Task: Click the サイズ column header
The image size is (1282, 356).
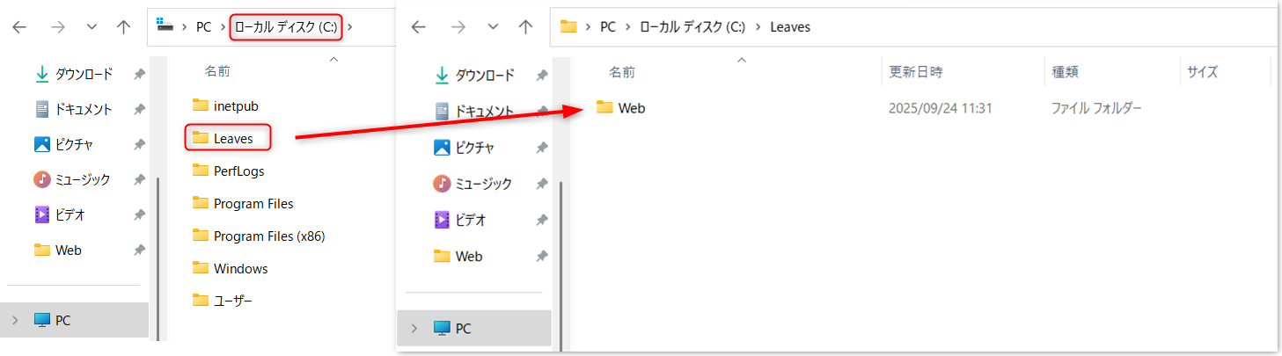Action: [x=1202, y=72]
